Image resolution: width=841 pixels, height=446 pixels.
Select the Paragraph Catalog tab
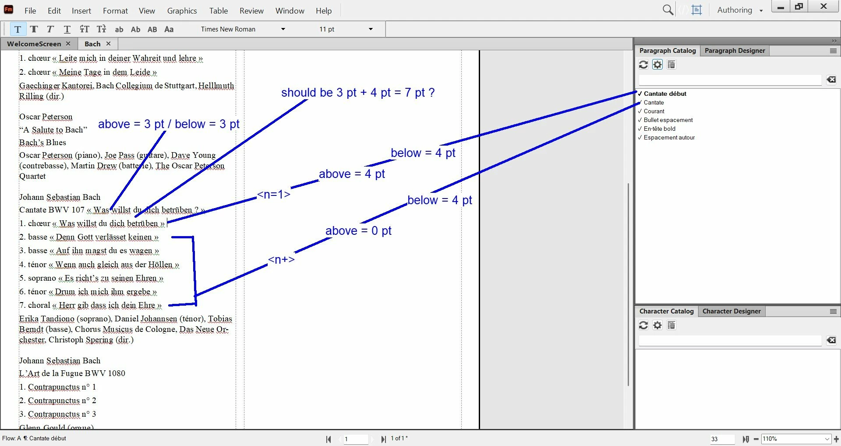point(668,51)
